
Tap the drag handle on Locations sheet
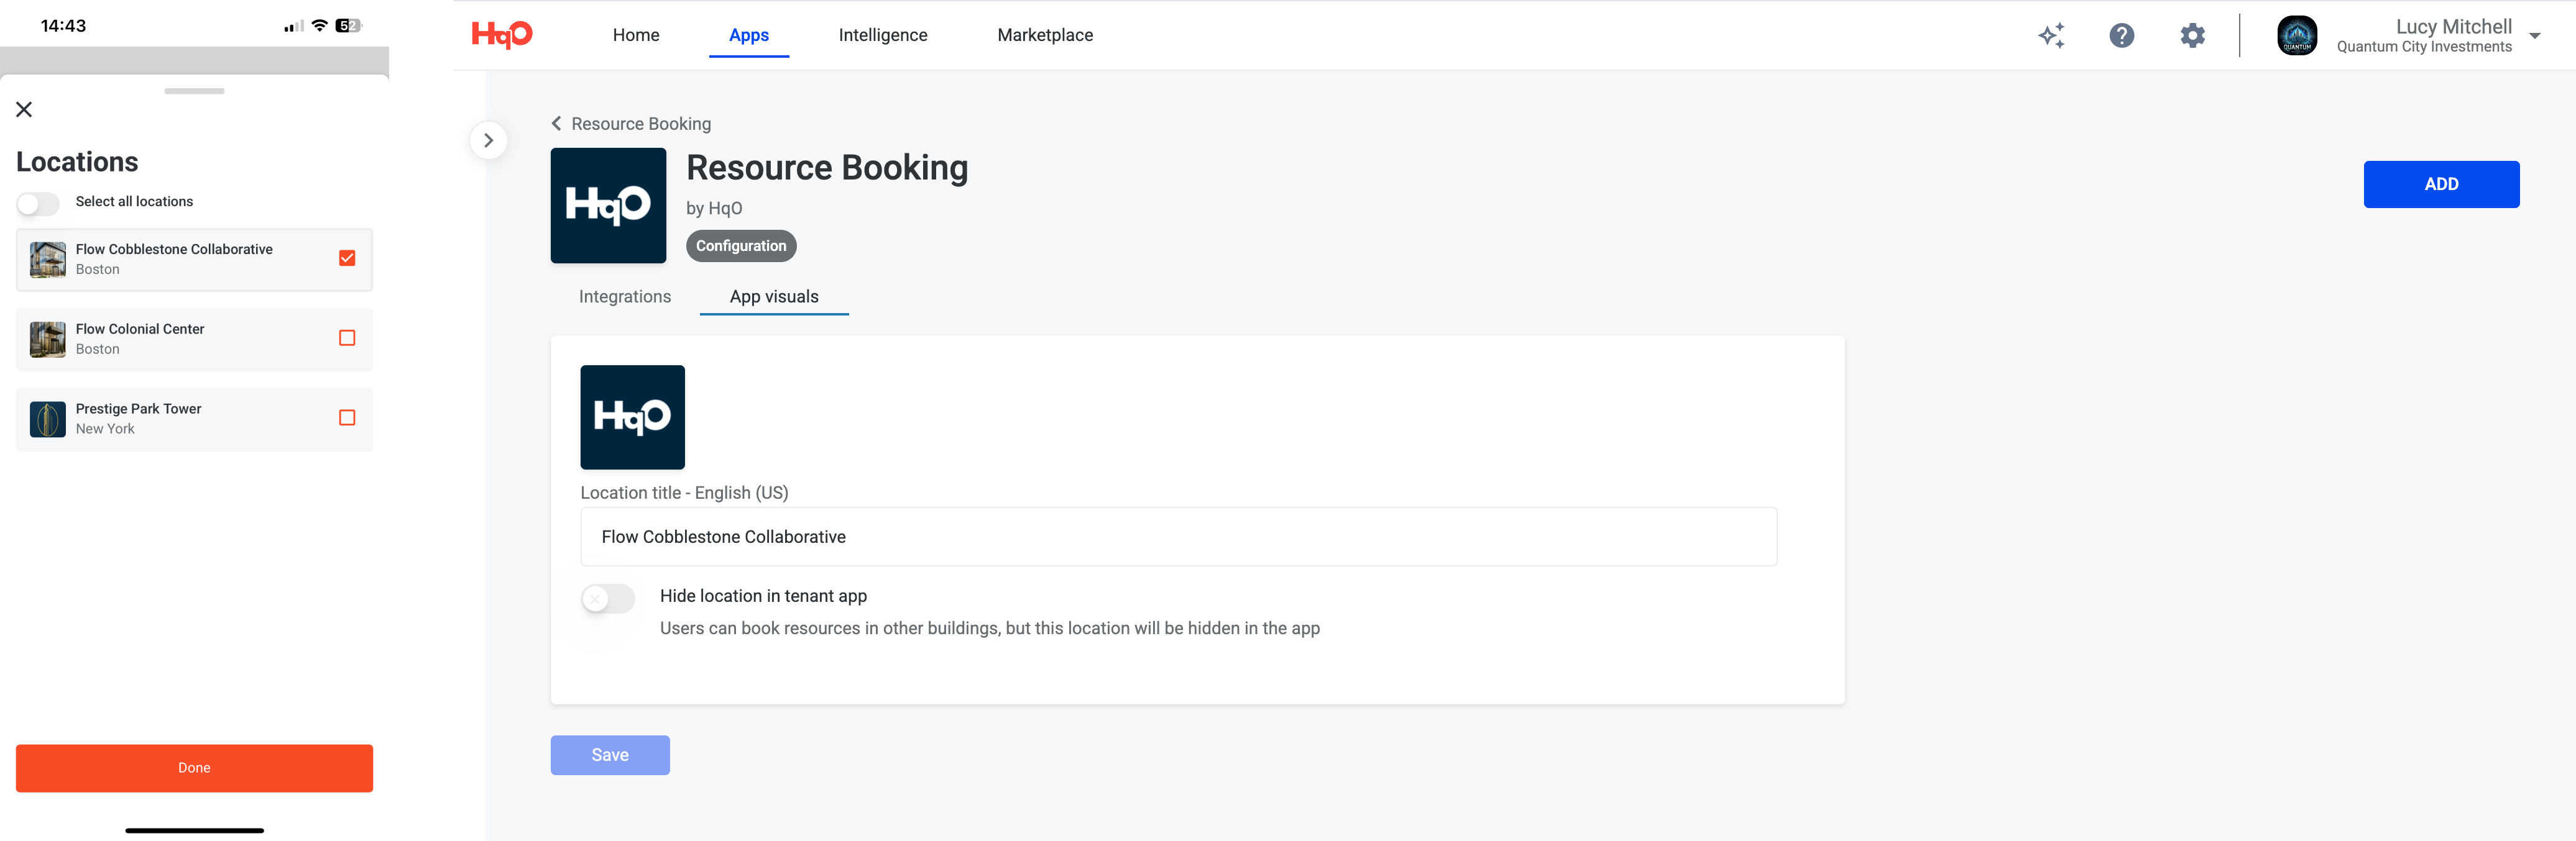[194, 92]
